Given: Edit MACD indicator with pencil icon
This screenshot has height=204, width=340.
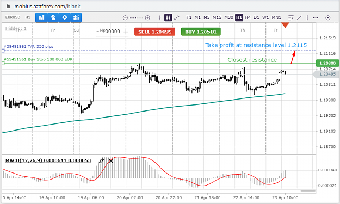Looking at the screenshot, I should tap(101, 161).
